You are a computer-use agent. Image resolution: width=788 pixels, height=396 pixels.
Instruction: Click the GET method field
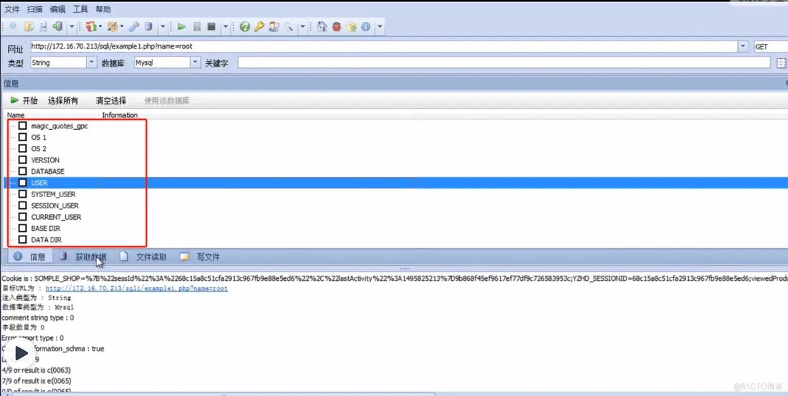pos(771,46)
